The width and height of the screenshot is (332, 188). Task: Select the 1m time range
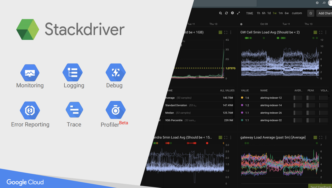[x=281, y=13]
